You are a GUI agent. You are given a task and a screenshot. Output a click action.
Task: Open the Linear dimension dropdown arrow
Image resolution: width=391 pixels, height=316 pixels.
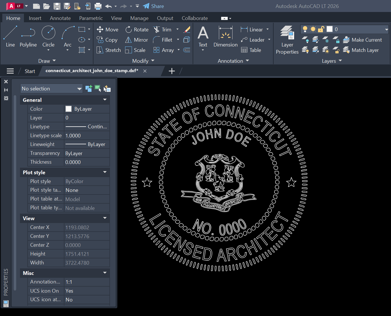point(268,29)
